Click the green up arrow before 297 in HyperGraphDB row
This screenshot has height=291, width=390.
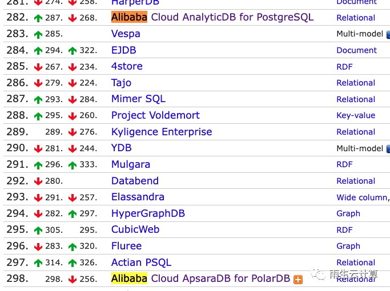click(73, 214)
